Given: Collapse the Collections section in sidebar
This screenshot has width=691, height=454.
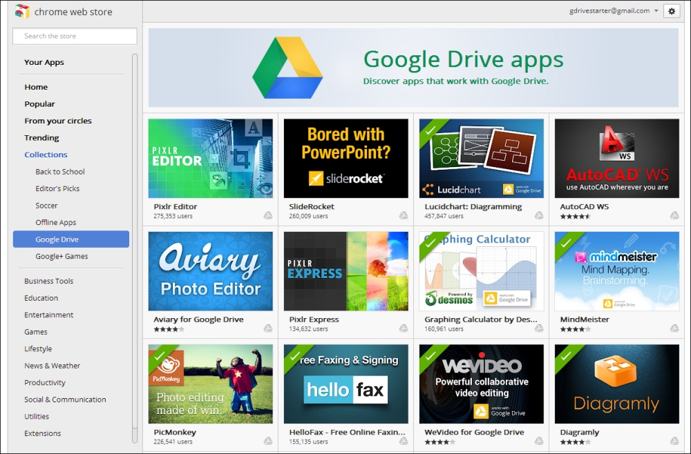Looking at the screenshot, I should [46, 155].
